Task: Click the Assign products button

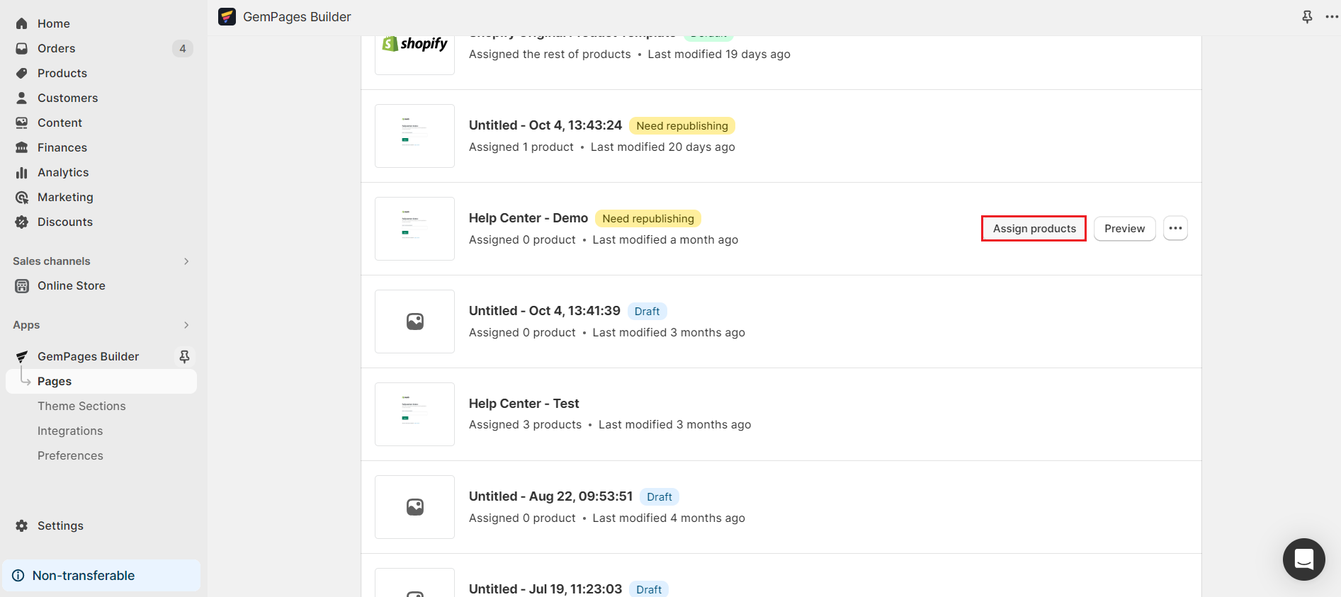Action: [1034, 228]
